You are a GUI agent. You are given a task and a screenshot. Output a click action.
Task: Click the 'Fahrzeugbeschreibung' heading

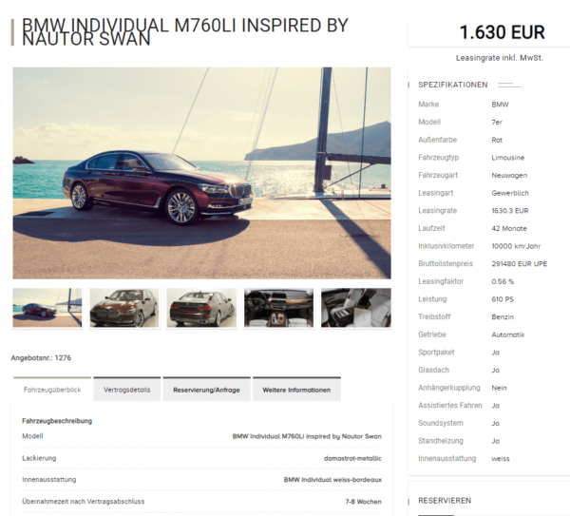coord(57,421)
